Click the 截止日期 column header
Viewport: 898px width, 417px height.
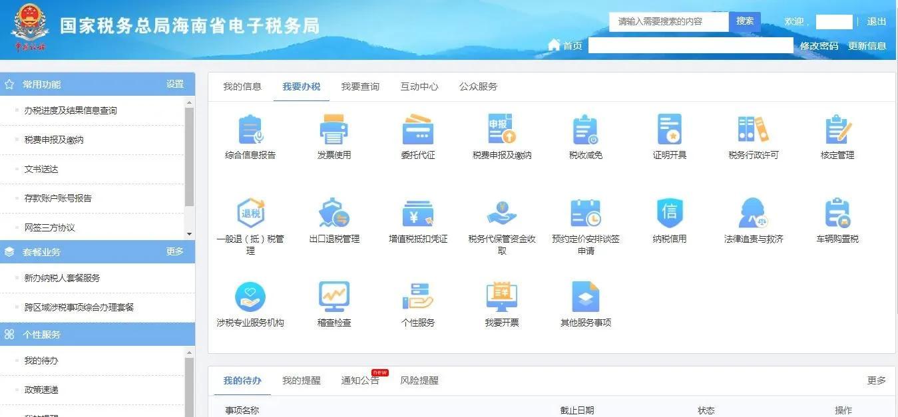pyautogui.click(x=576, y=410)
